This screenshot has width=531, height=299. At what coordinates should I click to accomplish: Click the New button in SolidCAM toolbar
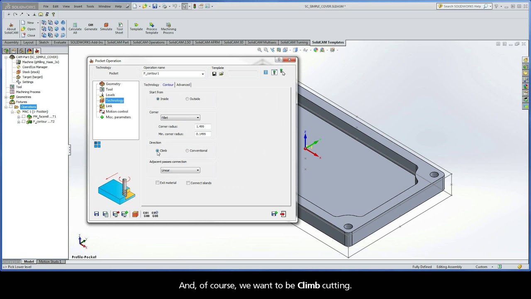pyautogui.click(x=28, y=23)
